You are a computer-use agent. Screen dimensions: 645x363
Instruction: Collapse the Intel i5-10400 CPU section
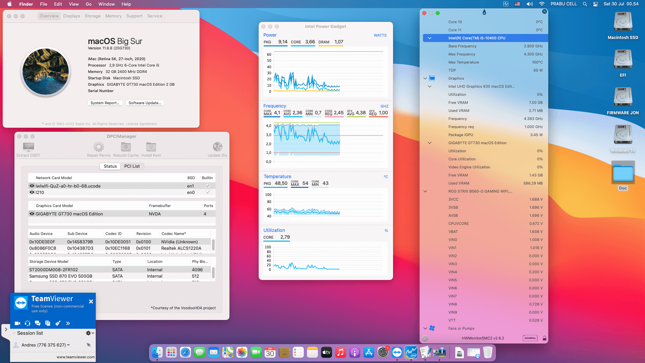pyautogui.click(x=429, y=38)
